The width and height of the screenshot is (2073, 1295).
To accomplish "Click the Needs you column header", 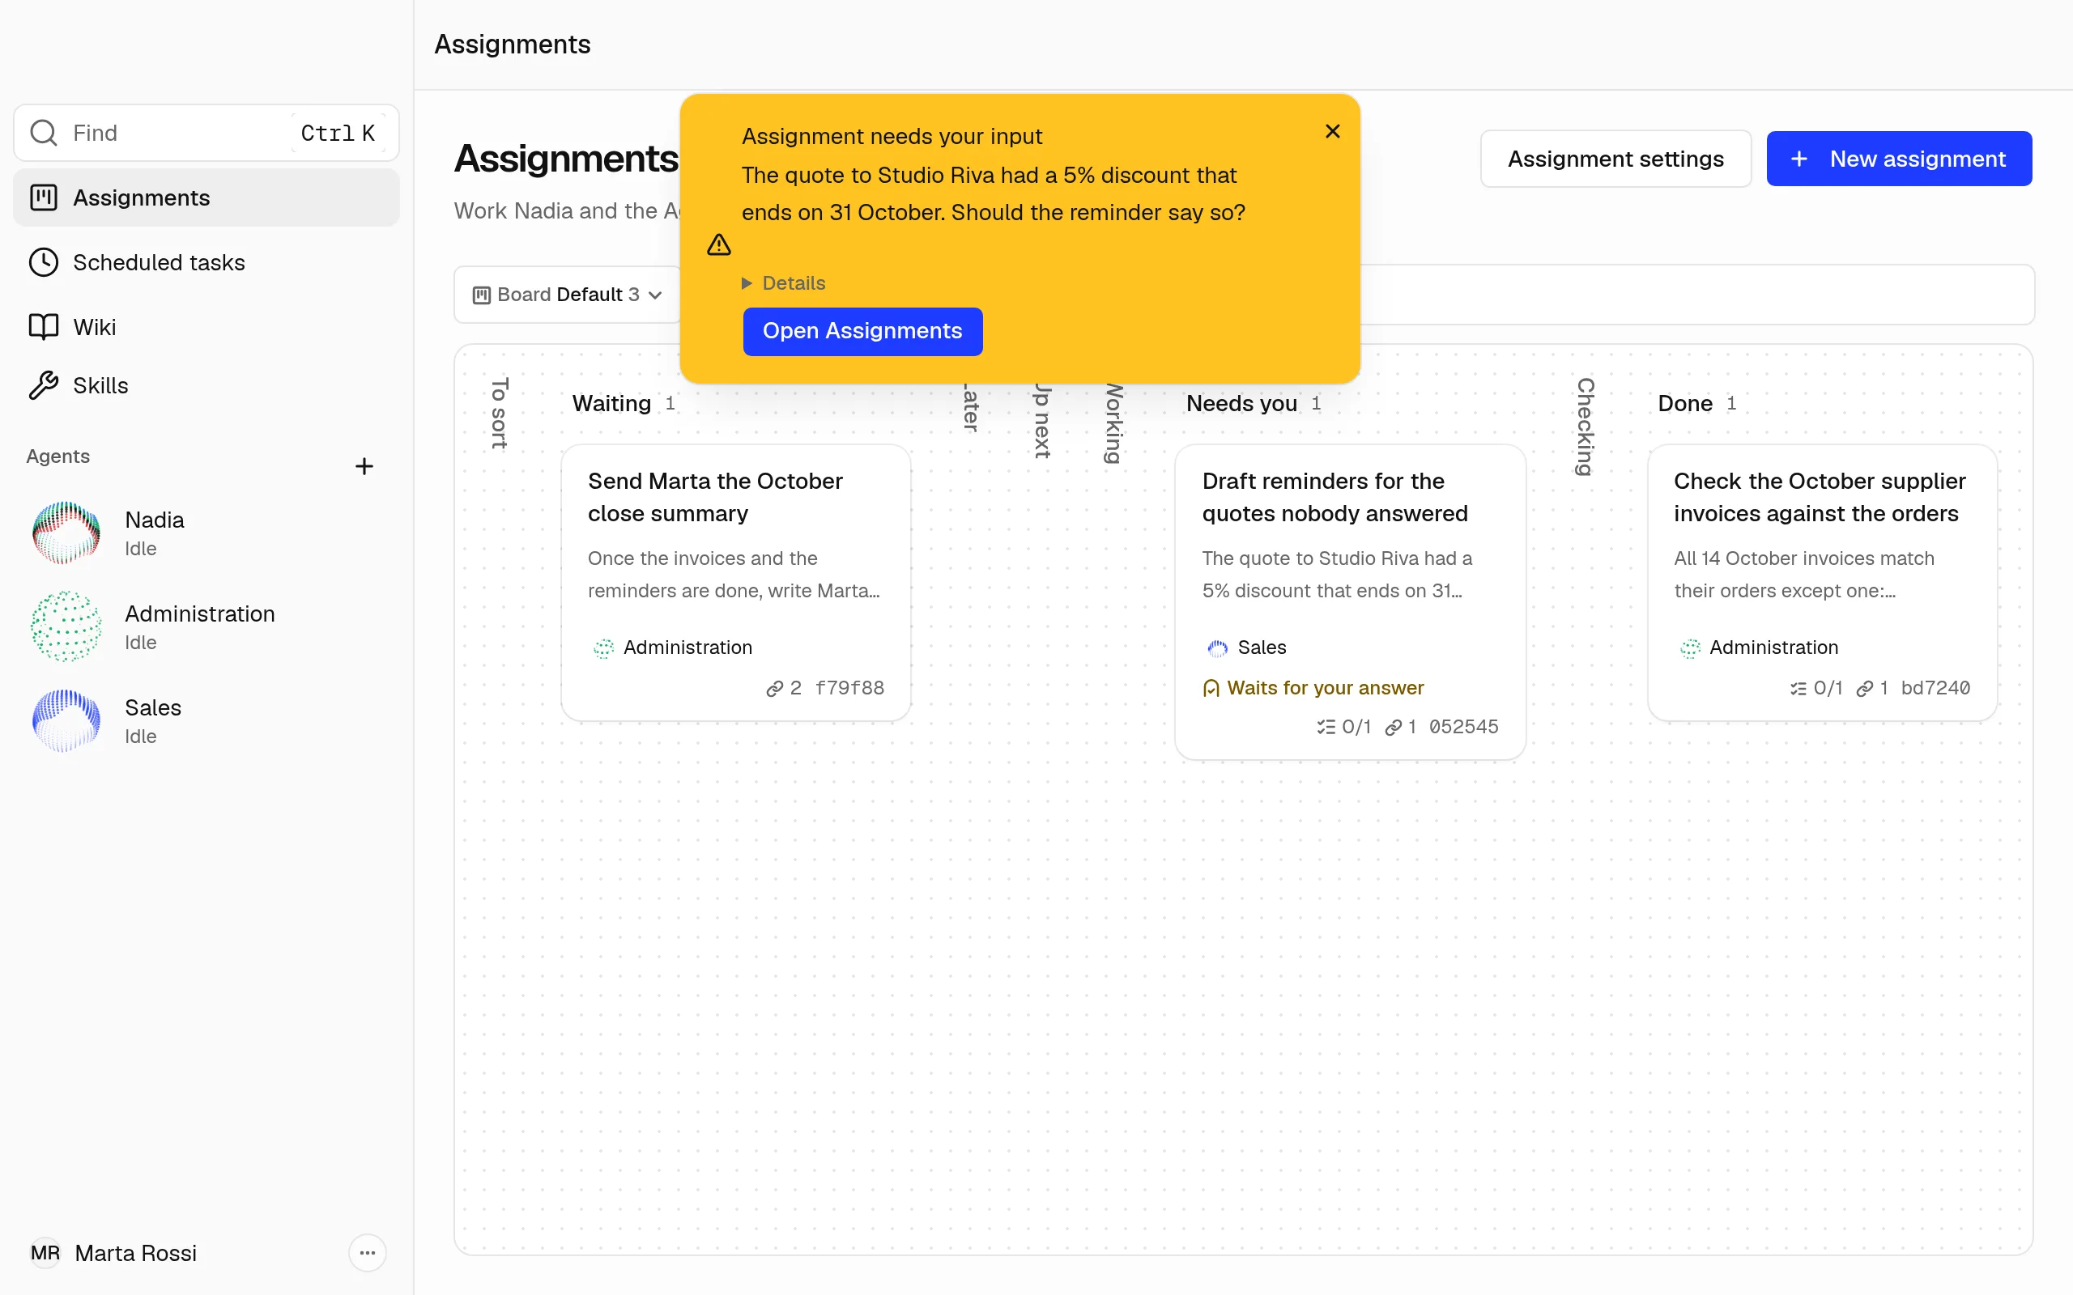I will [x=1241, y=403].
